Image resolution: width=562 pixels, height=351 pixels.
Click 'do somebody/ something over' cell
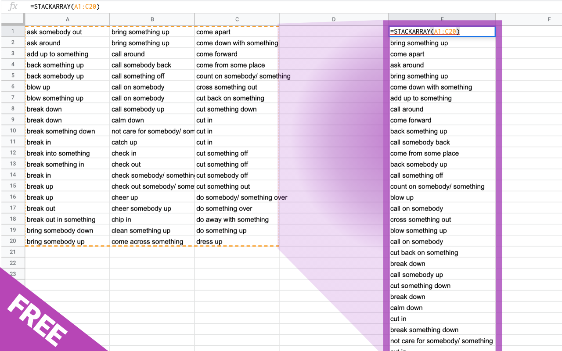tap(237, 197)
